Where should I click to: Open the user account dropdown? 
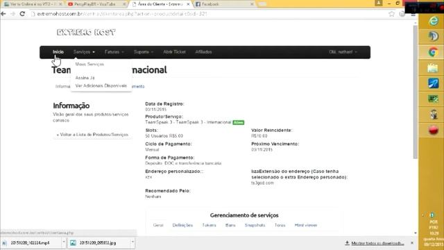[x=343, y=52]
